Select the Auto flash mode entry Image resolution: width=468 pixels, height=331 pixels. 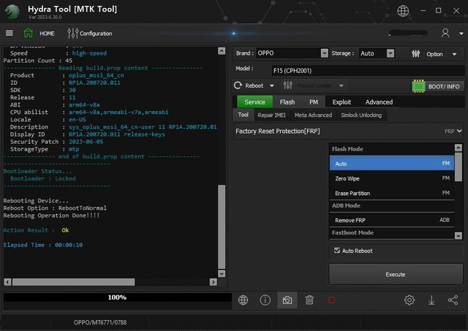[x=392, y=164]
